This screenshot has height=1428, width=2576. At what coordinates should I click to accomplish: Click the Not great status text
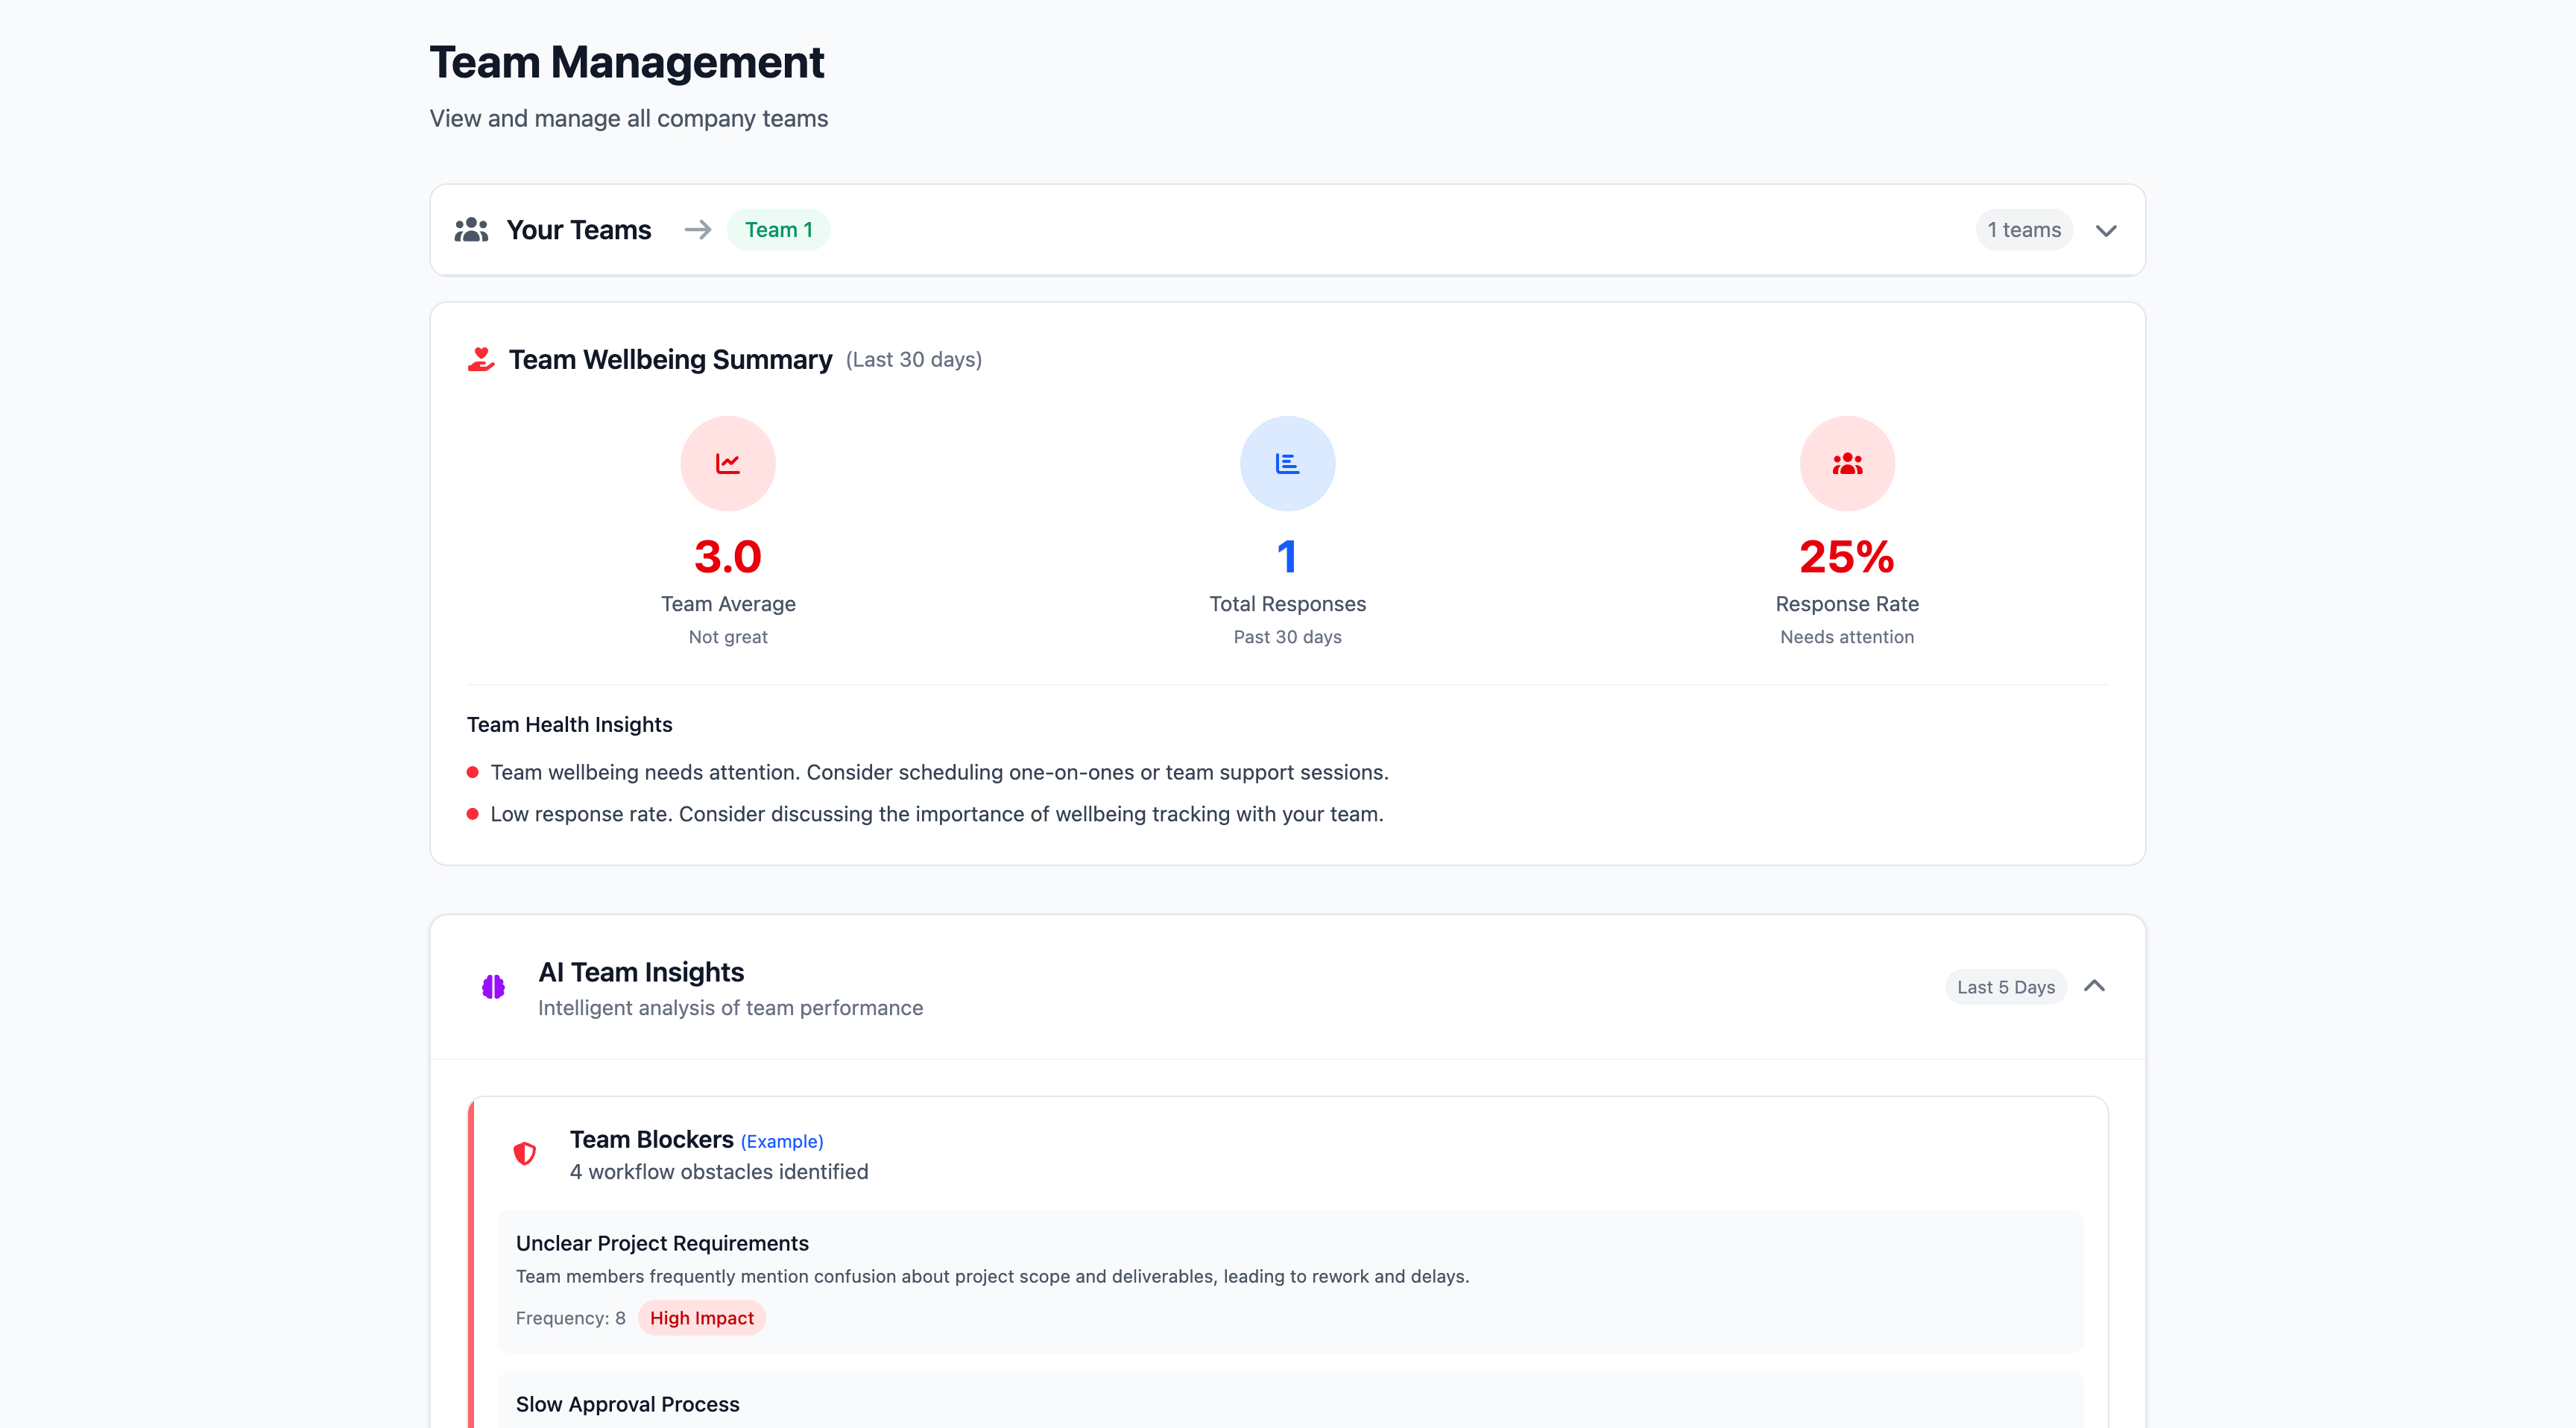point(728,637)
